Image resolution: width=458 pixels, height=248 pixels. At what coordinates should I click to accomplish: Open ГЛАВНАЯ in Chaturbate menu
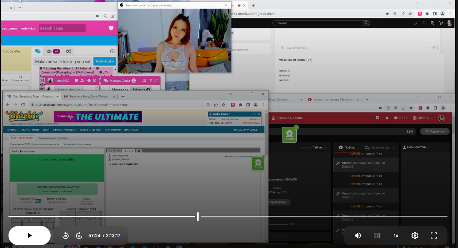12,130
